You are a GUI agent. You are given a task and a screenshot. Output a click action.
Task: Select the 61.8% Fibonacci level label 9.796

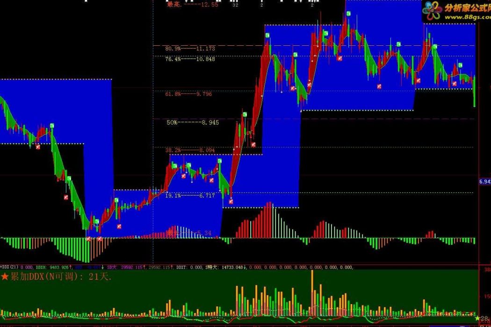[188, 94]
